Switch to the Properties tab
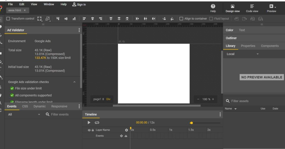The height and width of the screenshot is (149, 285). [248, 46]
